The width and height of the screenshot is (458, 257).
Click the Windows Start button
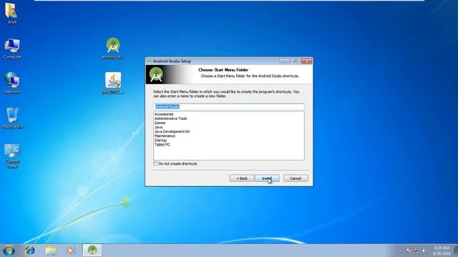tap(9, 251)
